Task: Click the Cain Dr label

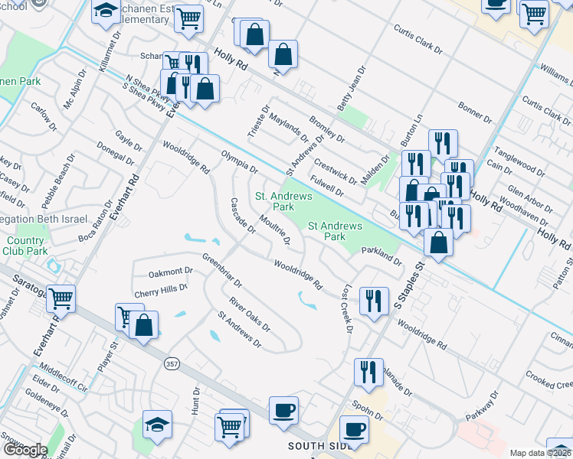Action: [x=499, y=167]
